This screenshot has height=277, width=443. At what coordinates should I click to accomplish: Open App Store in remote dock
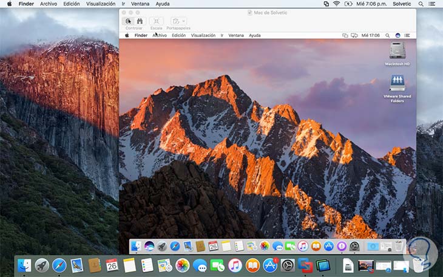[x=328, y=246]
